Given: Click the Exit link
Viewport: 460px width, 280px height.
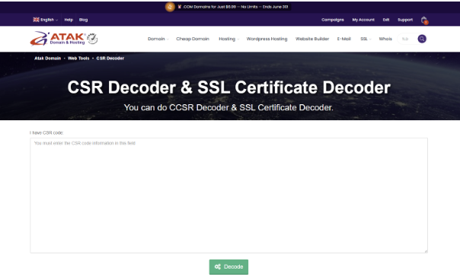Looking at the screenshot, I should point(386,20).
